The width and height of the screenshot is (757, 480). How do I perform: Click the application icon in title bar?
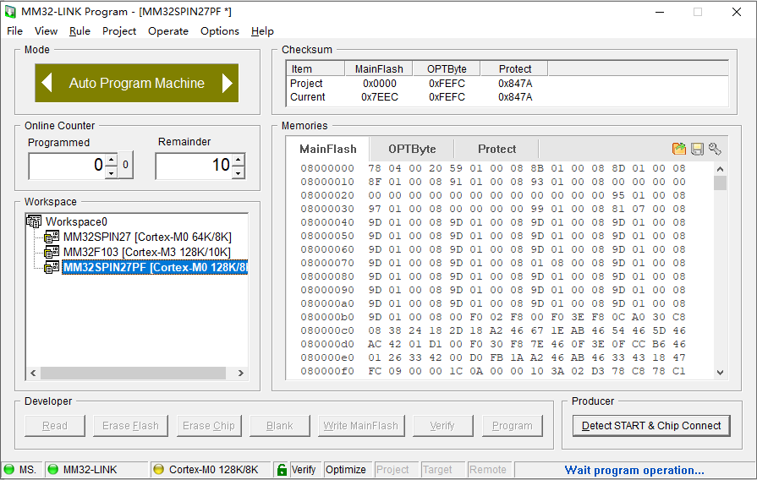point(10,12)
